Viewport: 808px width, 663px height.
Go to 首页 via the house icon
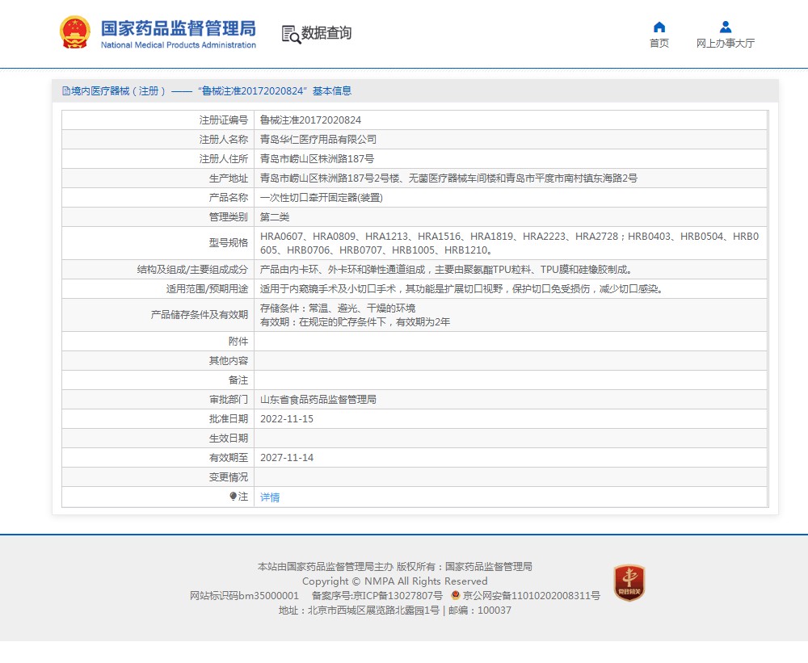coord(659,27)
